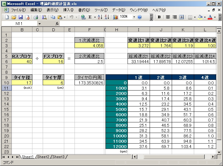Toggle Bold formatting with the B icon

pos(159,17)
